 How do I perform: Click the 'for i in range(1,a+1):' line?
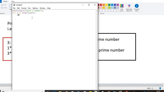[x=24, y=13]
